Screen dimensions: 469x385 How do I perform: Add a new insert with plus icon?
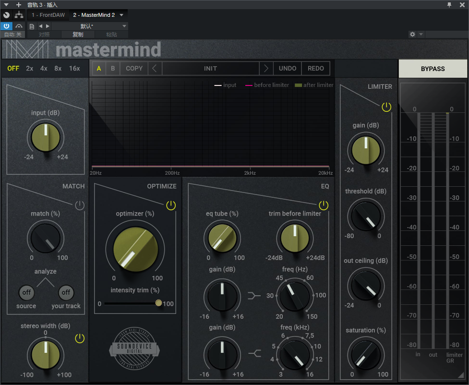(x=19, y=5)
